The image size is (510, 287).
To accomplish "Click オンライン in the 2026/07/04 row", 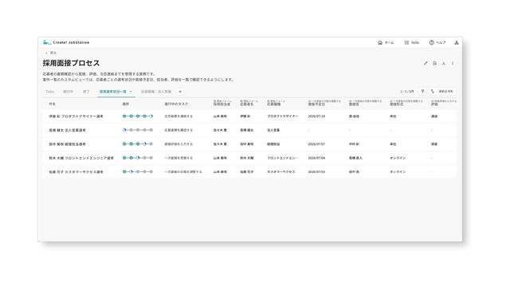I will pyautogui.click(x=398, y=158).
